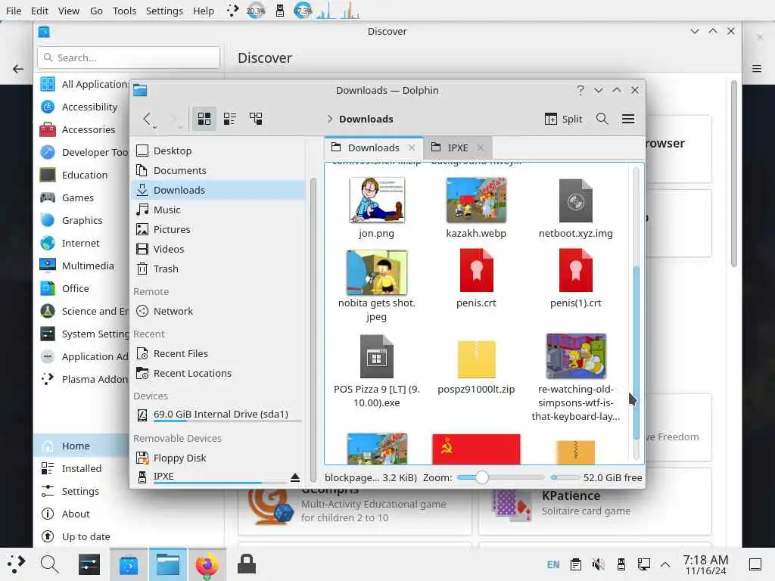Click the Dolphin help question mark
The height and width of the screenshot is (581, 775).
pos(580,91)
